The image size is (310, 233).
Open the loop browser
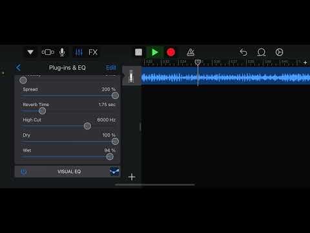click(x=262, y=52)
